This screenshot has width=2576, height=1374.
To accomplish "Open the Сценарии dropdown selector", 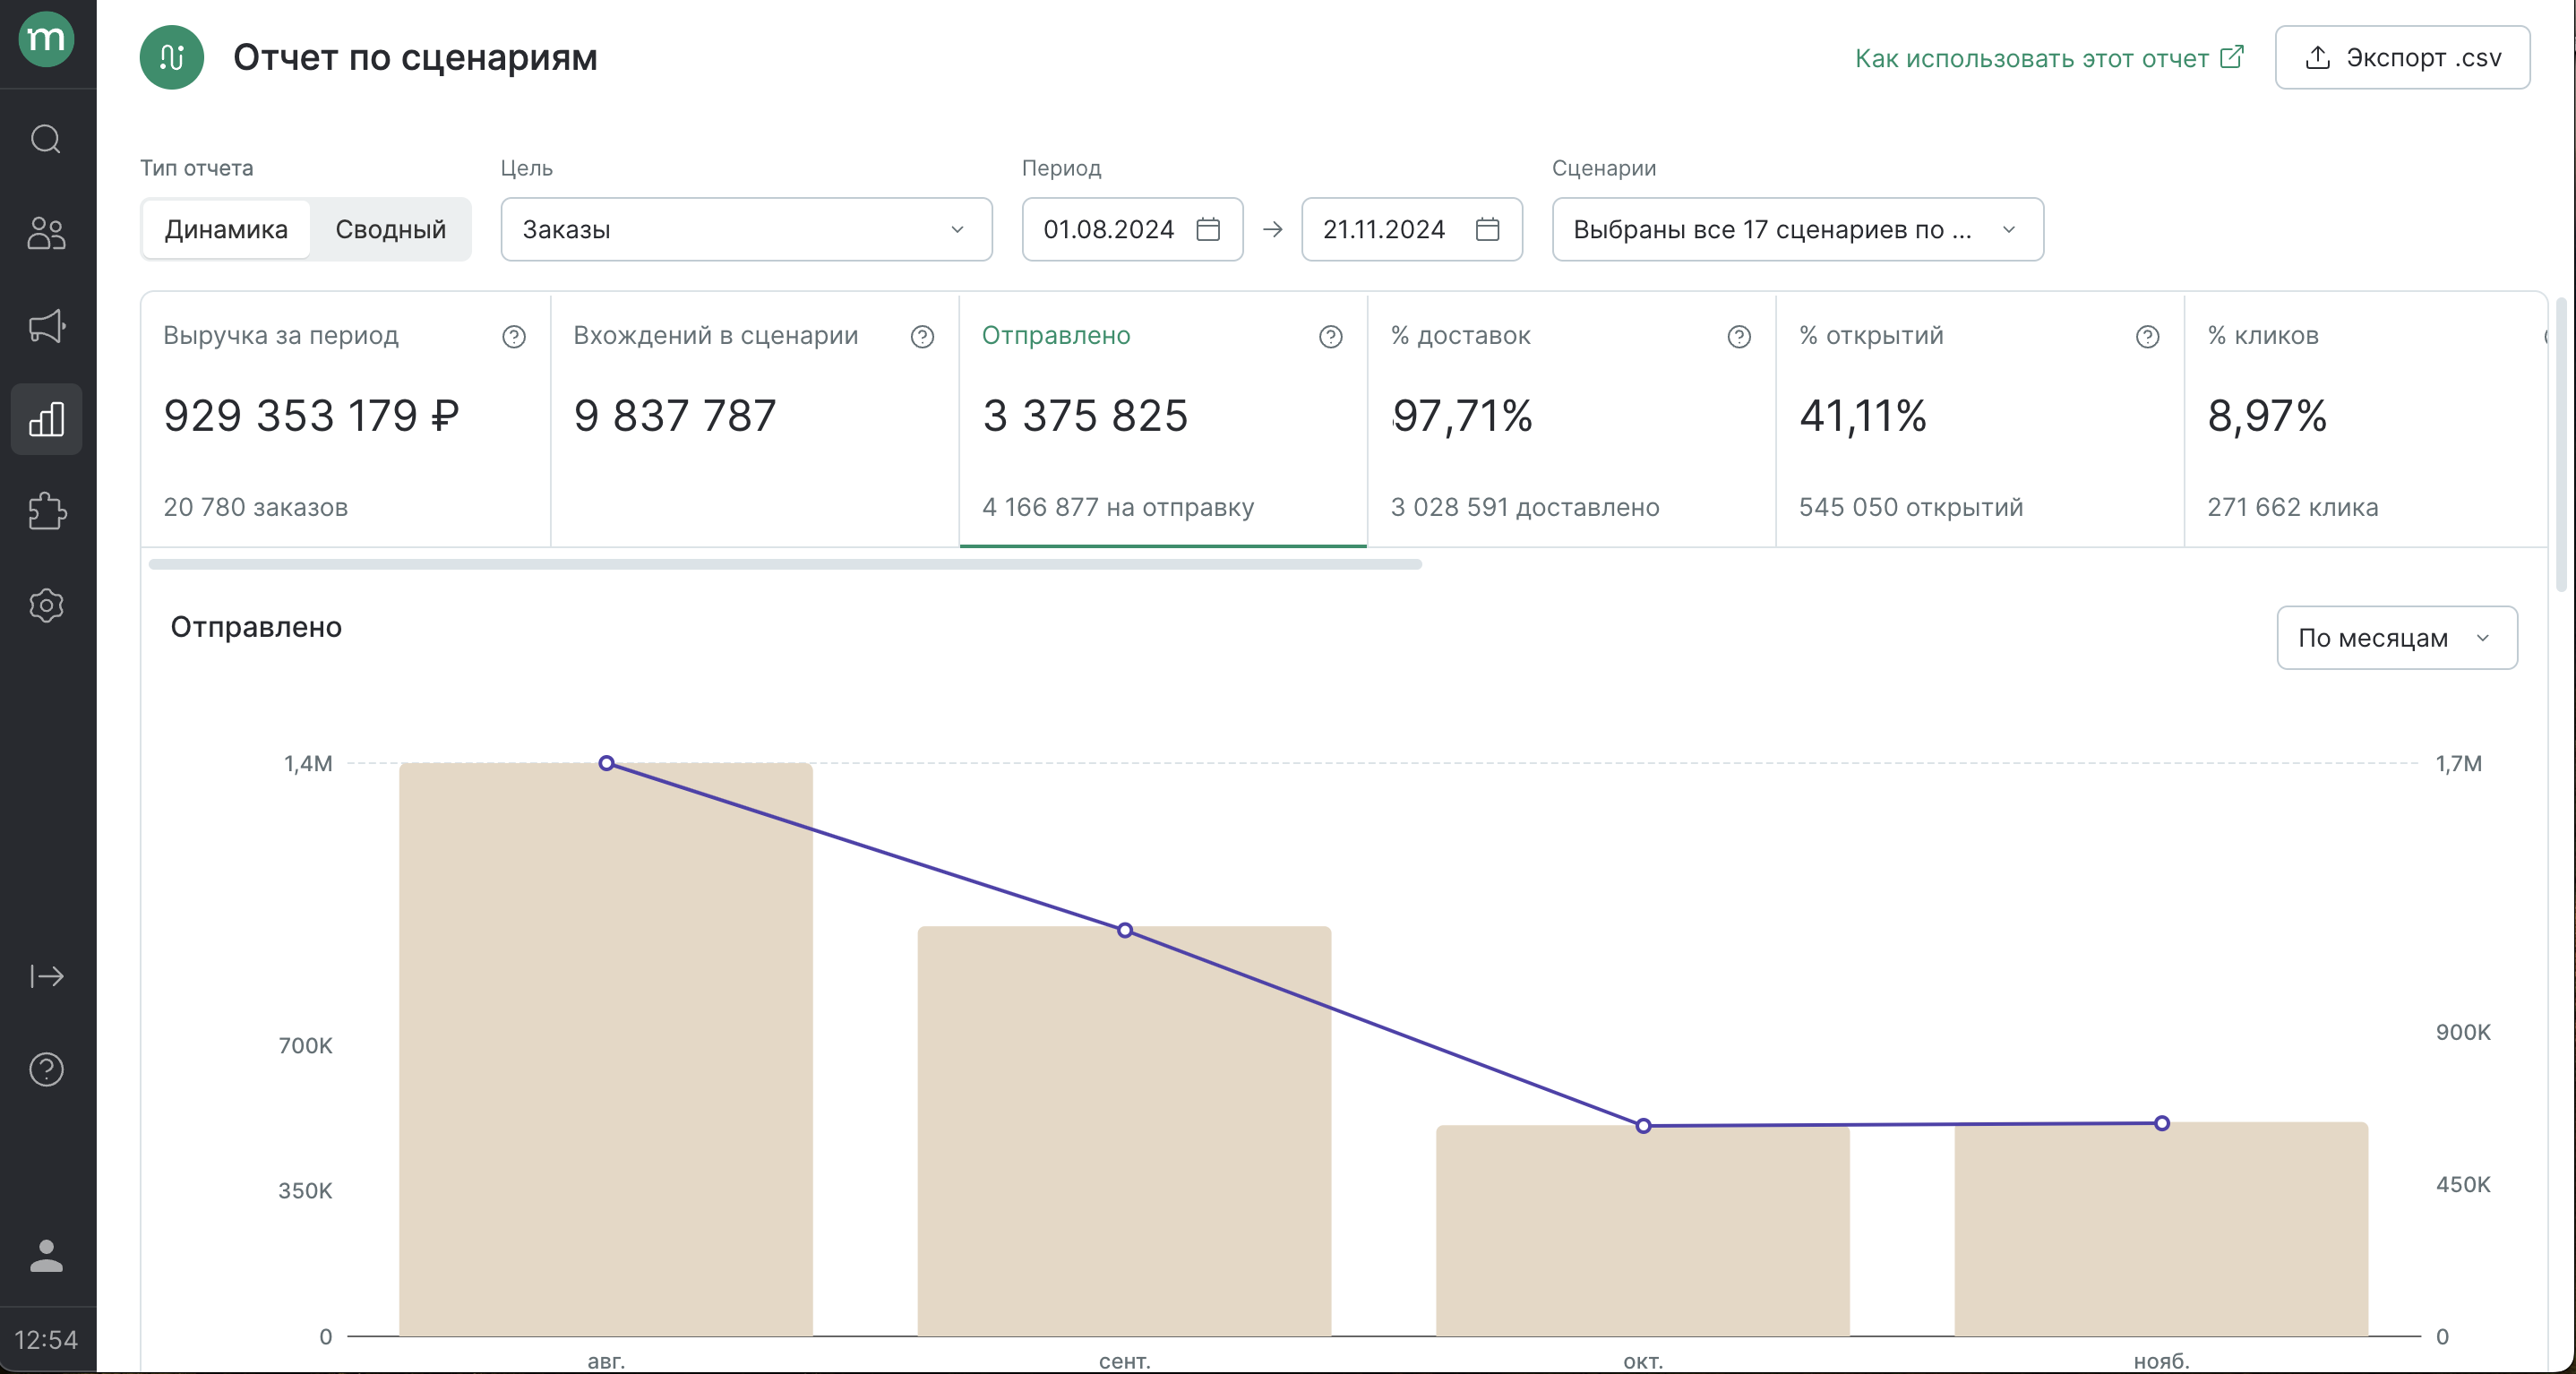I will (1797, 229).
